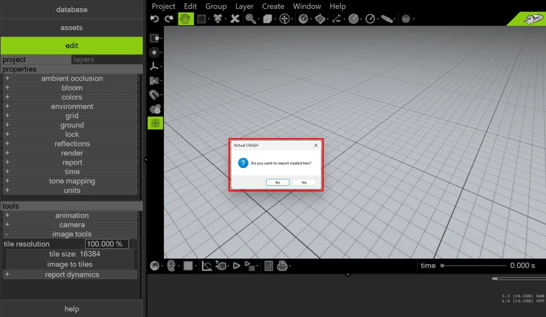Click the car logo in top-right corner
Viewport: 546px width, 317px height.
click(532, 19)
